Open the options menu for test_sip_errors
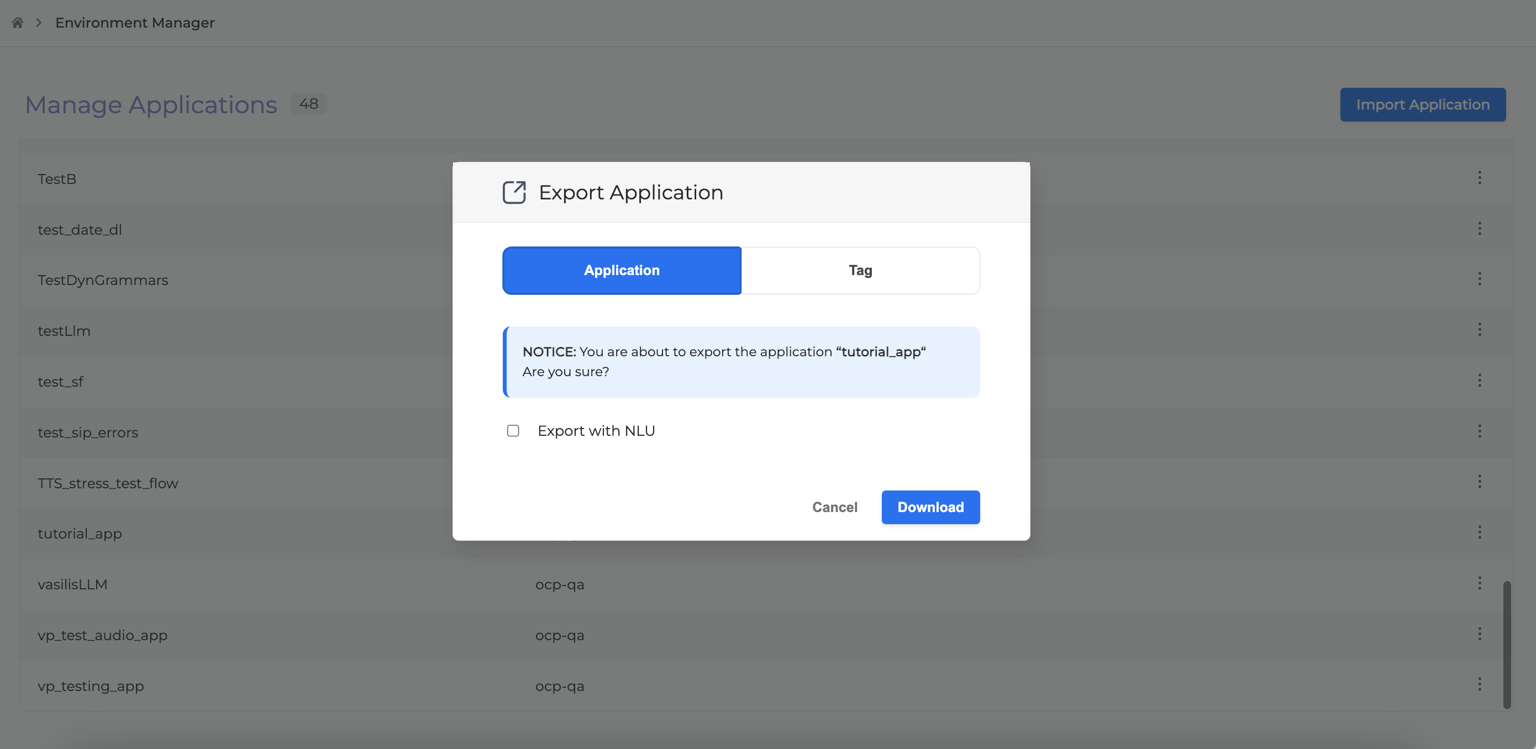The height and width of the screenshot is (749, 1536). pos(1479,431)
